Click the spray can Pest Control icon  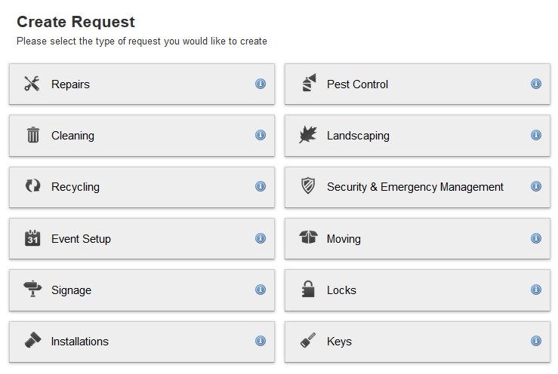coord(307,84)
